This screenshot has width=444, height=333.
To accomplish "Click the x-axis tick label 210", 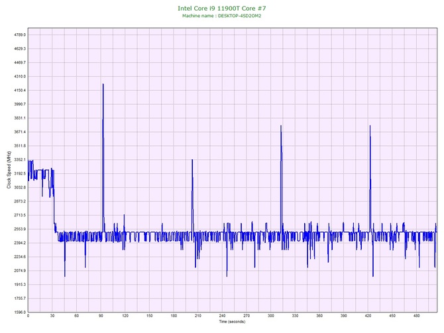I will 198,316.
